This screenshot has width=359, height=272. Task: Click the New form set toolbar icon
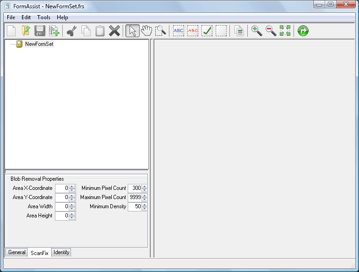click(x=11, y=31)
